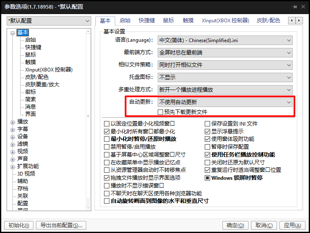
Task: Switch to the 快捷键 tab
Action: pos(147,20)
